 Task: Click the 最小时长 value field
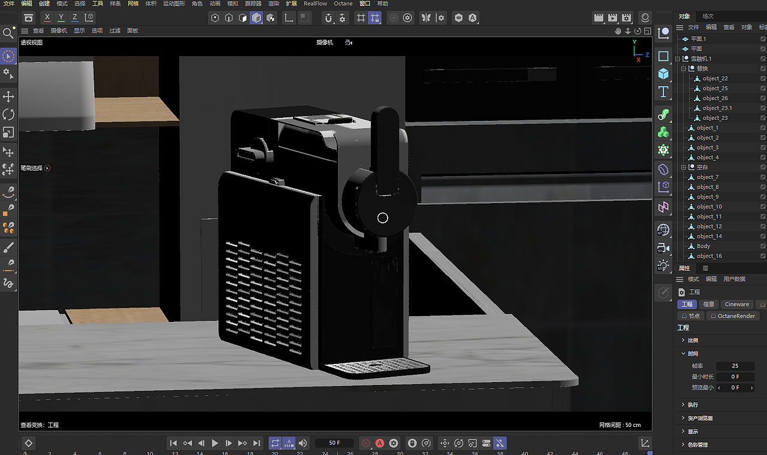[735, 377]
